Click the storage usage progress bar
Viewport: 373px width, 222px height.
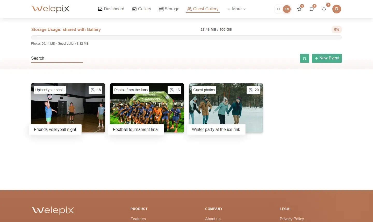point(187,37)
